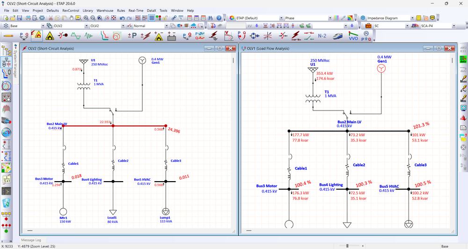Select the DC battery sizing mode icon

point(172,36)
